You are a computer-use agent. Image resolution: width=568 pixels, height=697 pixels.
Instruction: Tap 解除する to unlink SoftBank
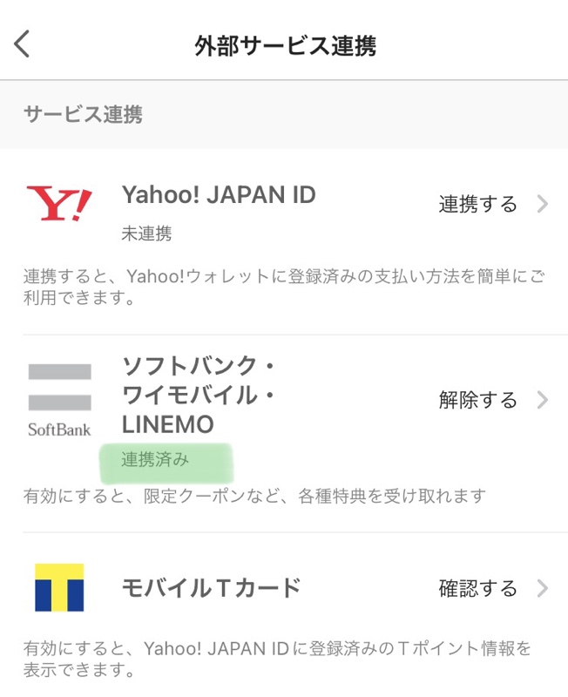(x=477, y=400)
